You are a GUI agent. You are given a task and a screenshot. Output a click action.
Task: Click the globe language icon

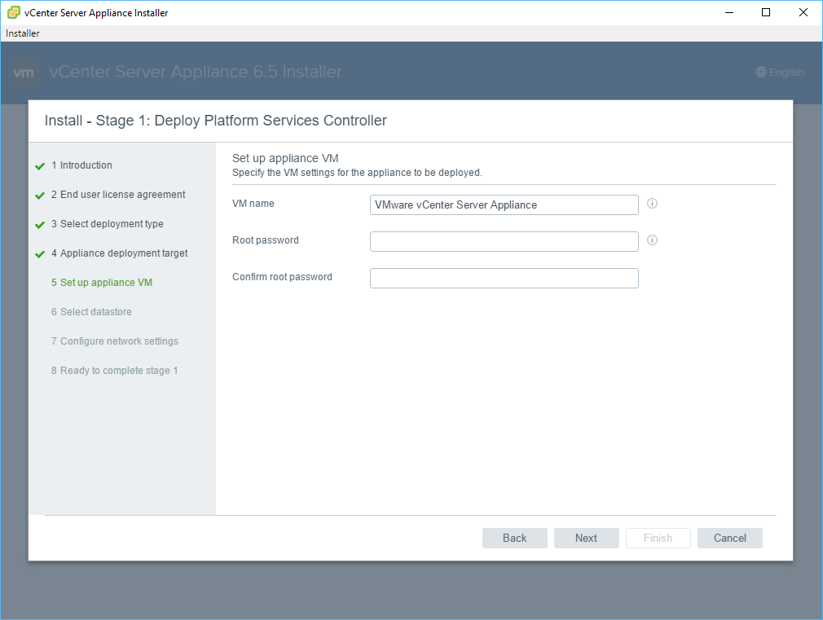pos(761,73)
